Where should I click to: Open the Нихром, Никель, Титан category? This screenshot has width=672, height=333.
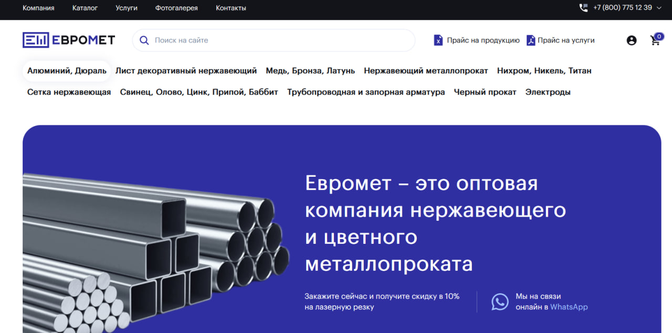544,71
